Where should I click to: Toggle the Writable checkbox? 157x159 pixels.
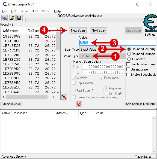point(74,78)
